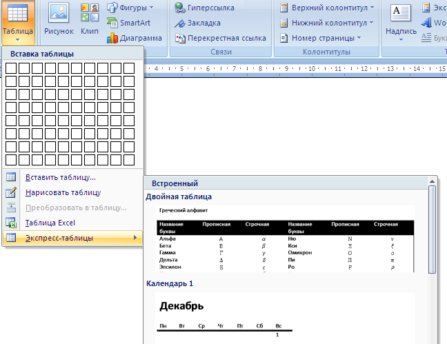Click the Нижний колонтитул footer icon
The height and width of the screenshot is (344, 447).
point(284,23)
